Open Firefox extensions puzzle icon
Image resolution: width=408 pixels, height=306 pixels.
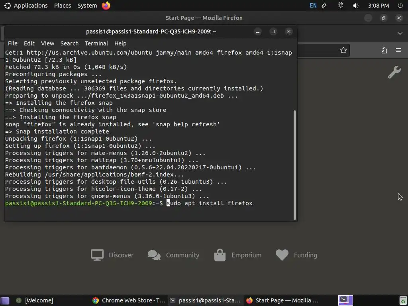[384, 50]
